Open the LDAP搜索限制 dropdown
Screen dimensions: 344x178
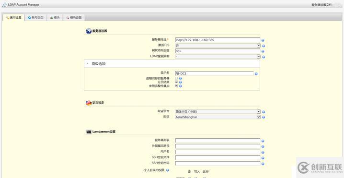point(218,57)
